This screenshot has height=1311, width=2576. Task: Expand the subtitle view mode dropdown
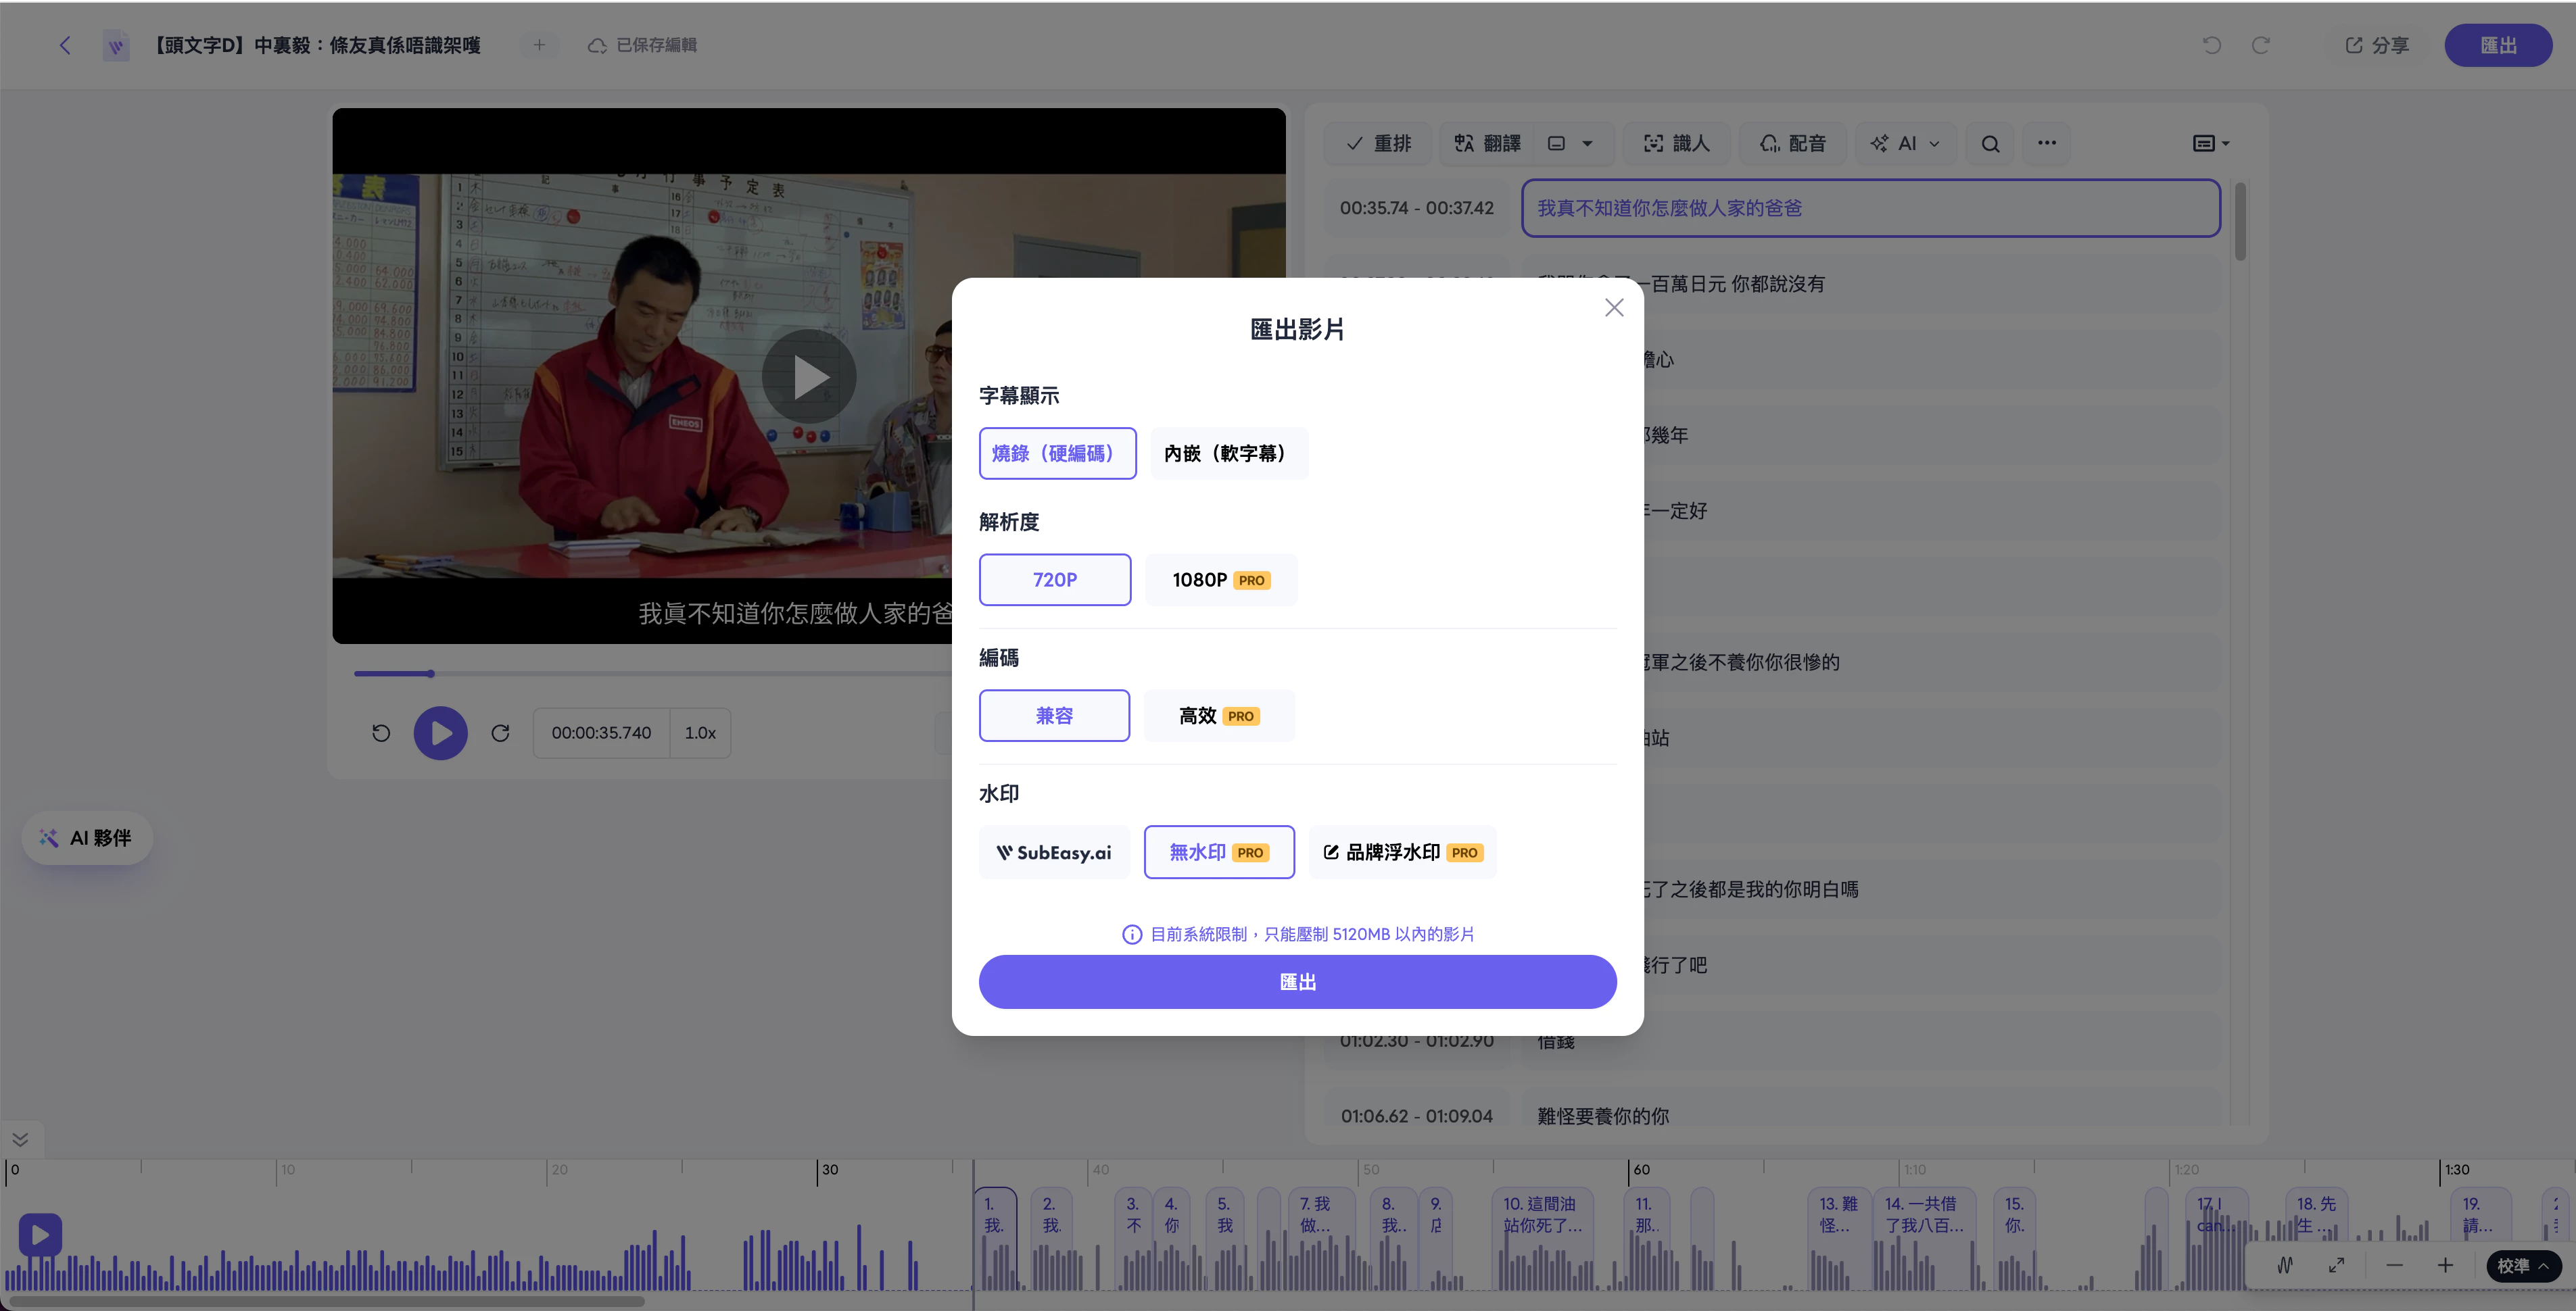[2211, 143]
